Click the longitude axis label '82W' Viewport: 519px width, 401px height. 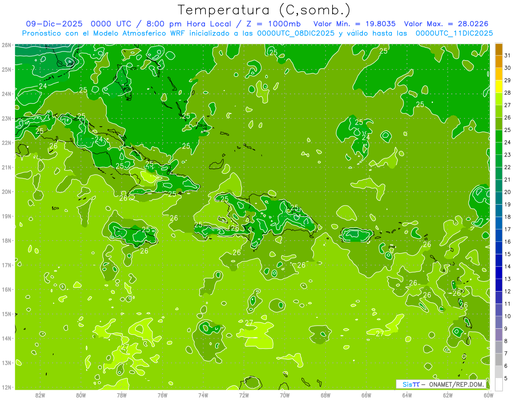pyautogui.click(x=40, y=395)
